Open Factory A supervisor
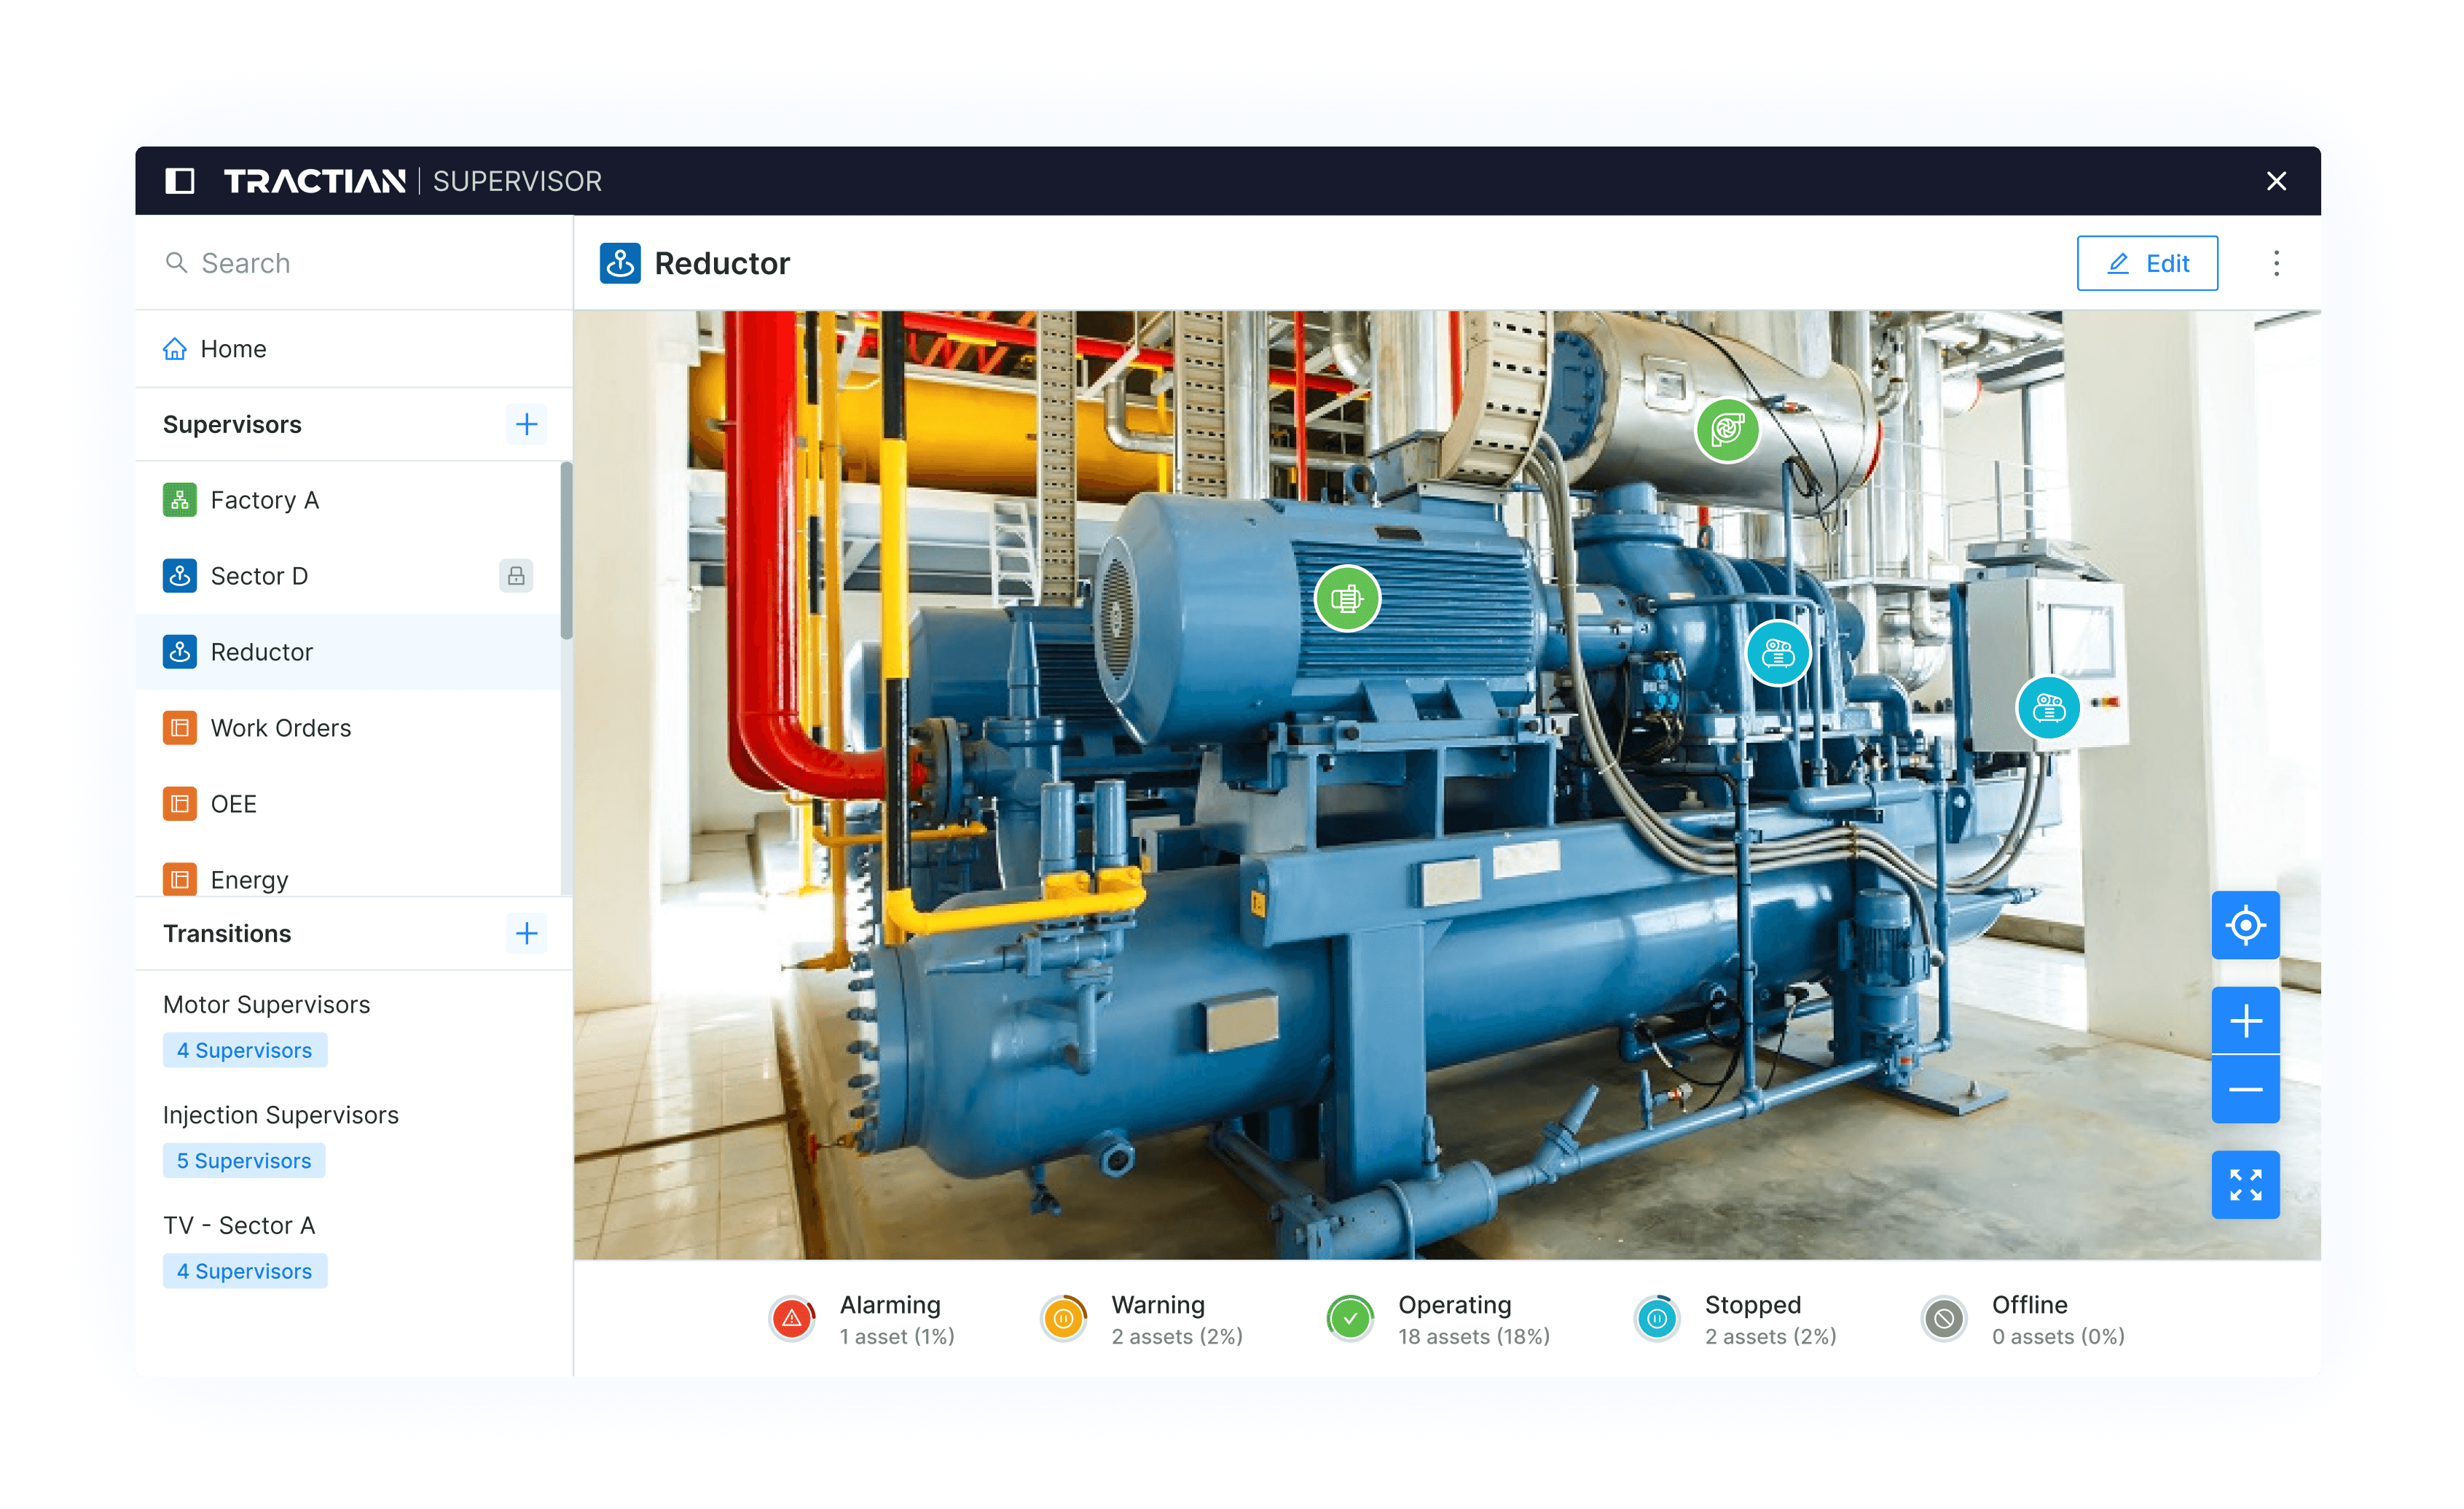This screenshot has height=1509, width=2464. (x=264, y=500)
